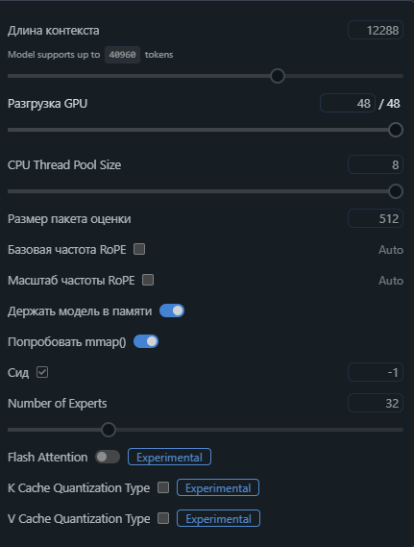This screenshot has width=414, height=547.
Task: Click the Number of Experts input field
Action: (x=376, y=403)
